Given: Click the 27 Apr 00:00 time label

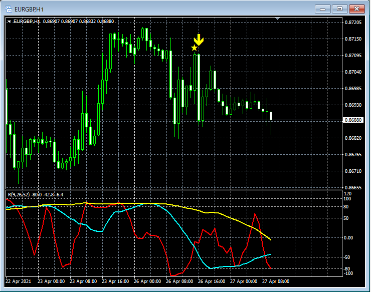Looking at the screenshot, I should (244, 281).
